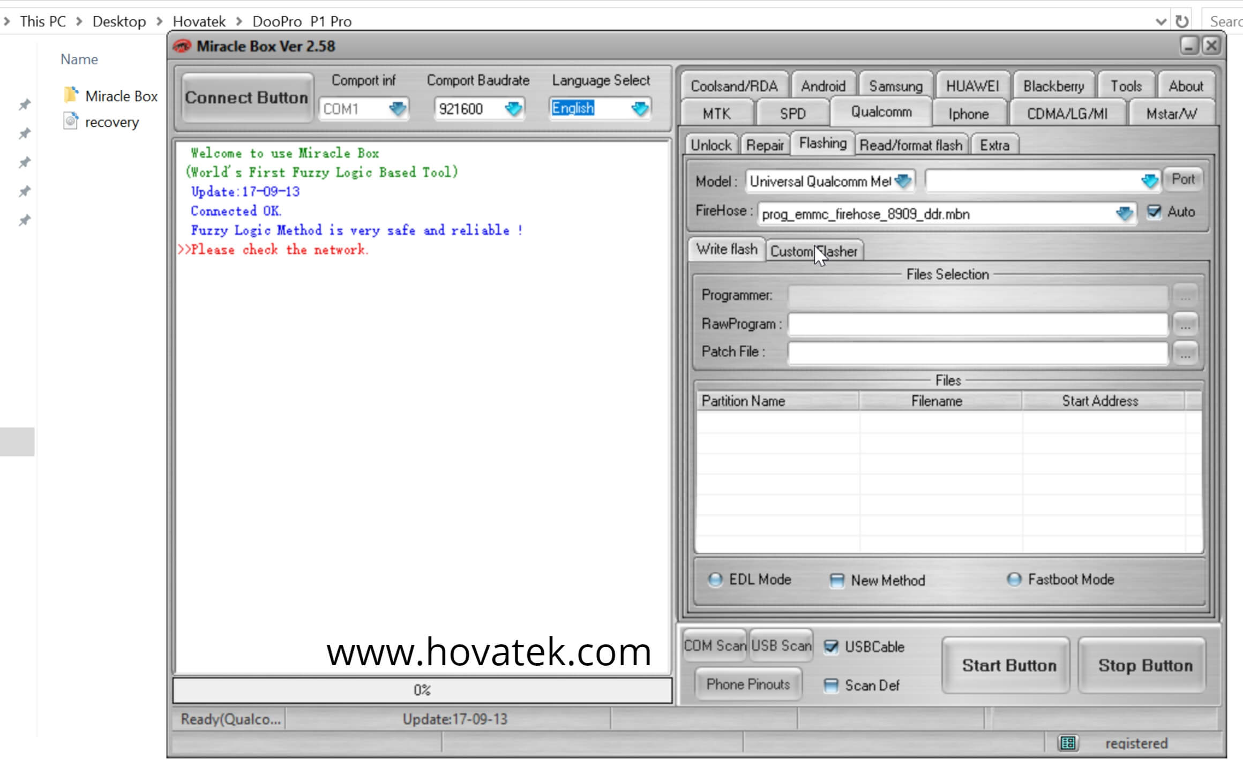Screen dimensions: 1243x760
Task: Browse for Programmer file with ellipsis button
Action: (1185, 295)
